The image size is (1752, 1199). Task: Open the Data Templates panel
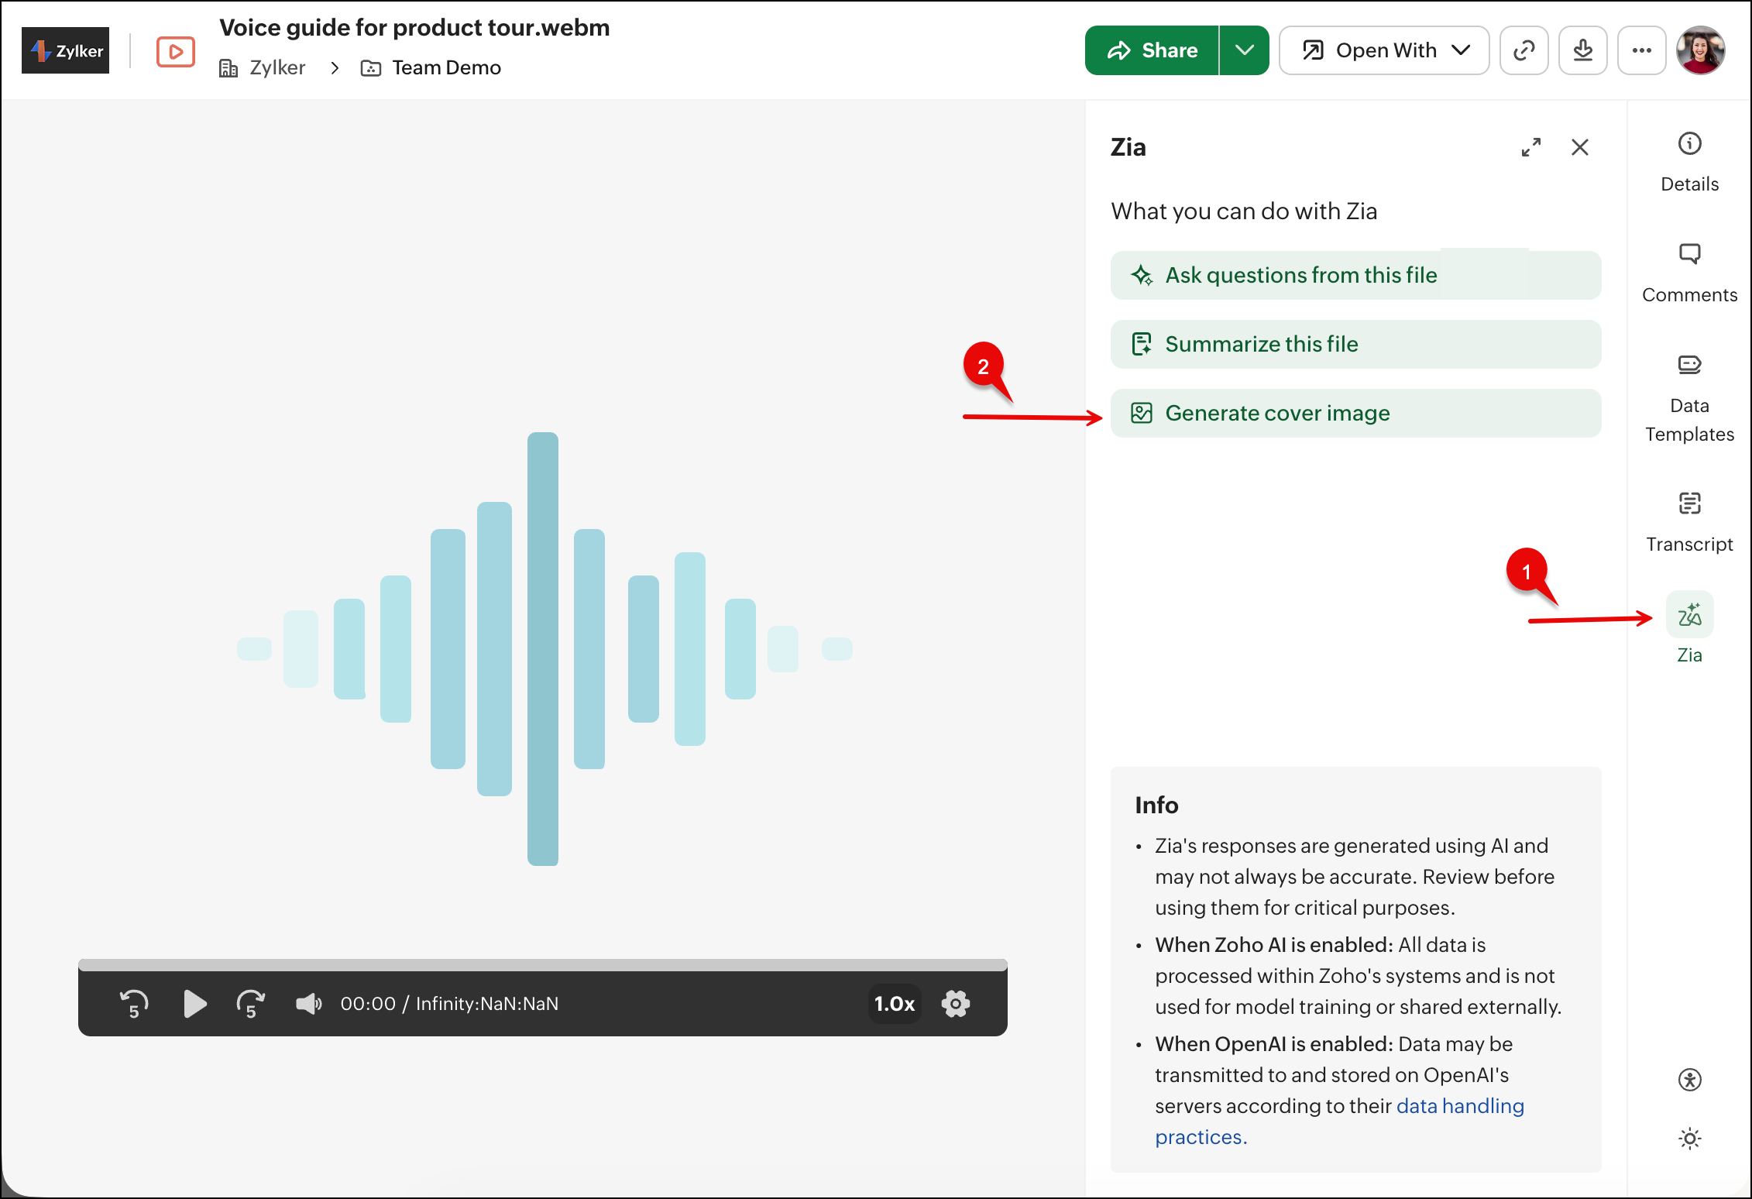[1689, 365]
